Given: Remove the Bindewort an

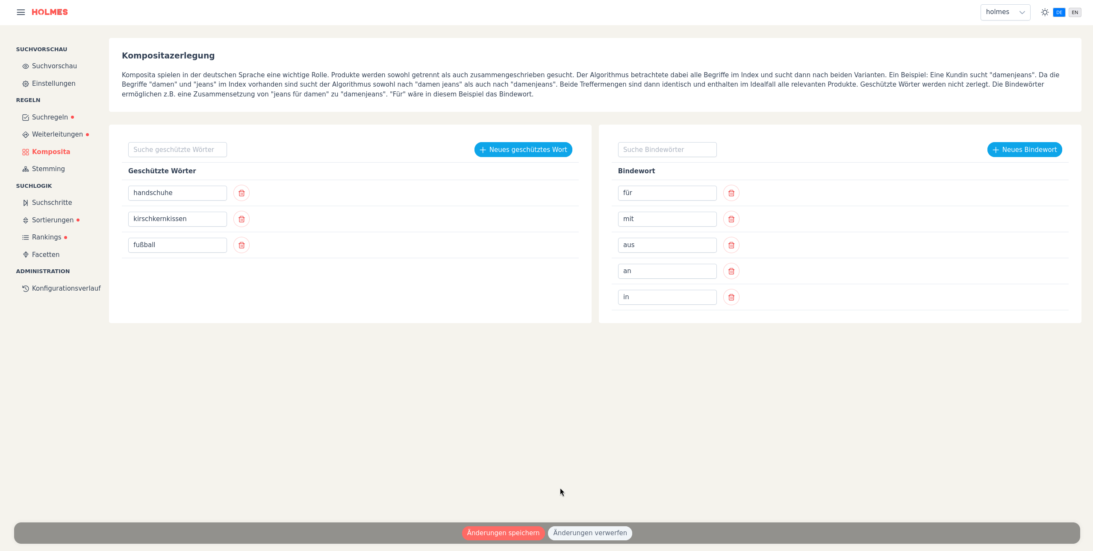Looking at the screenshot, I should 731,271.
